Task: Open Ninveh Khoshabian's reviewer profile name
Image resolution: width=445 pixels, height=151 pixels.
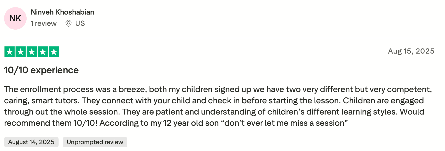Action: pyautogui.click(x=62, y=12)
